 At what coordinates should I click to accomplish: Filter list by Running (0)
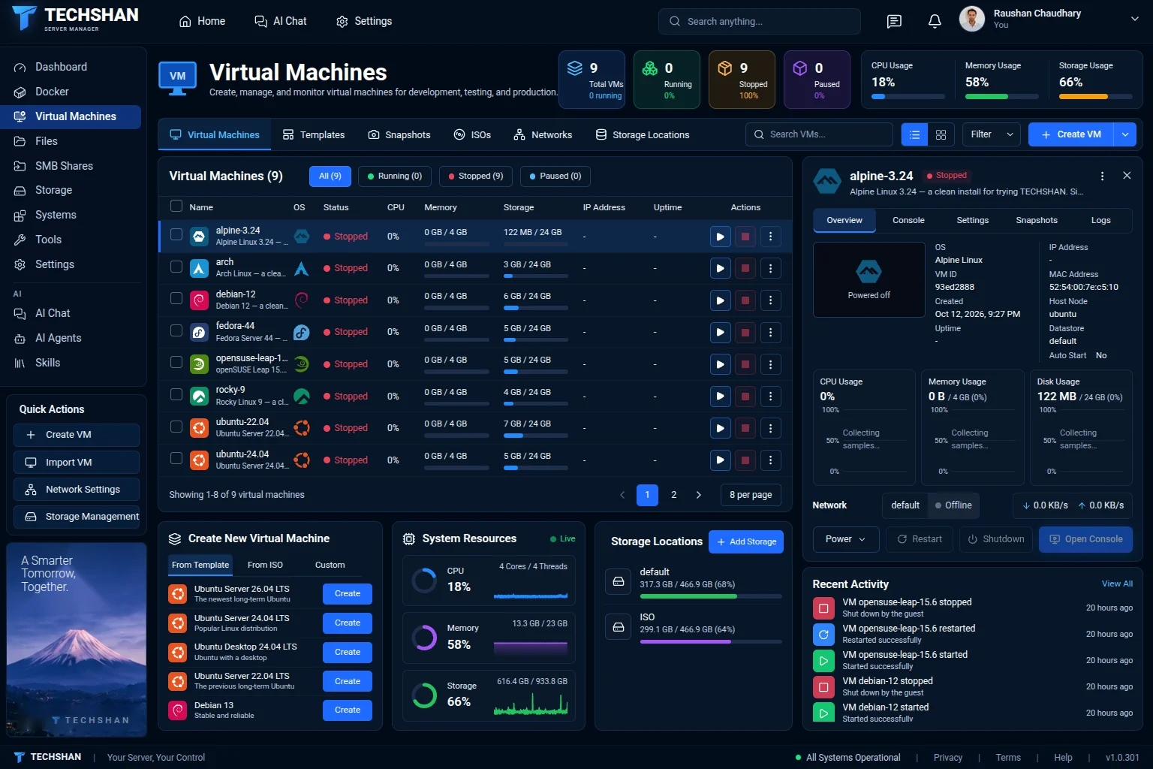tap(395, 176)
